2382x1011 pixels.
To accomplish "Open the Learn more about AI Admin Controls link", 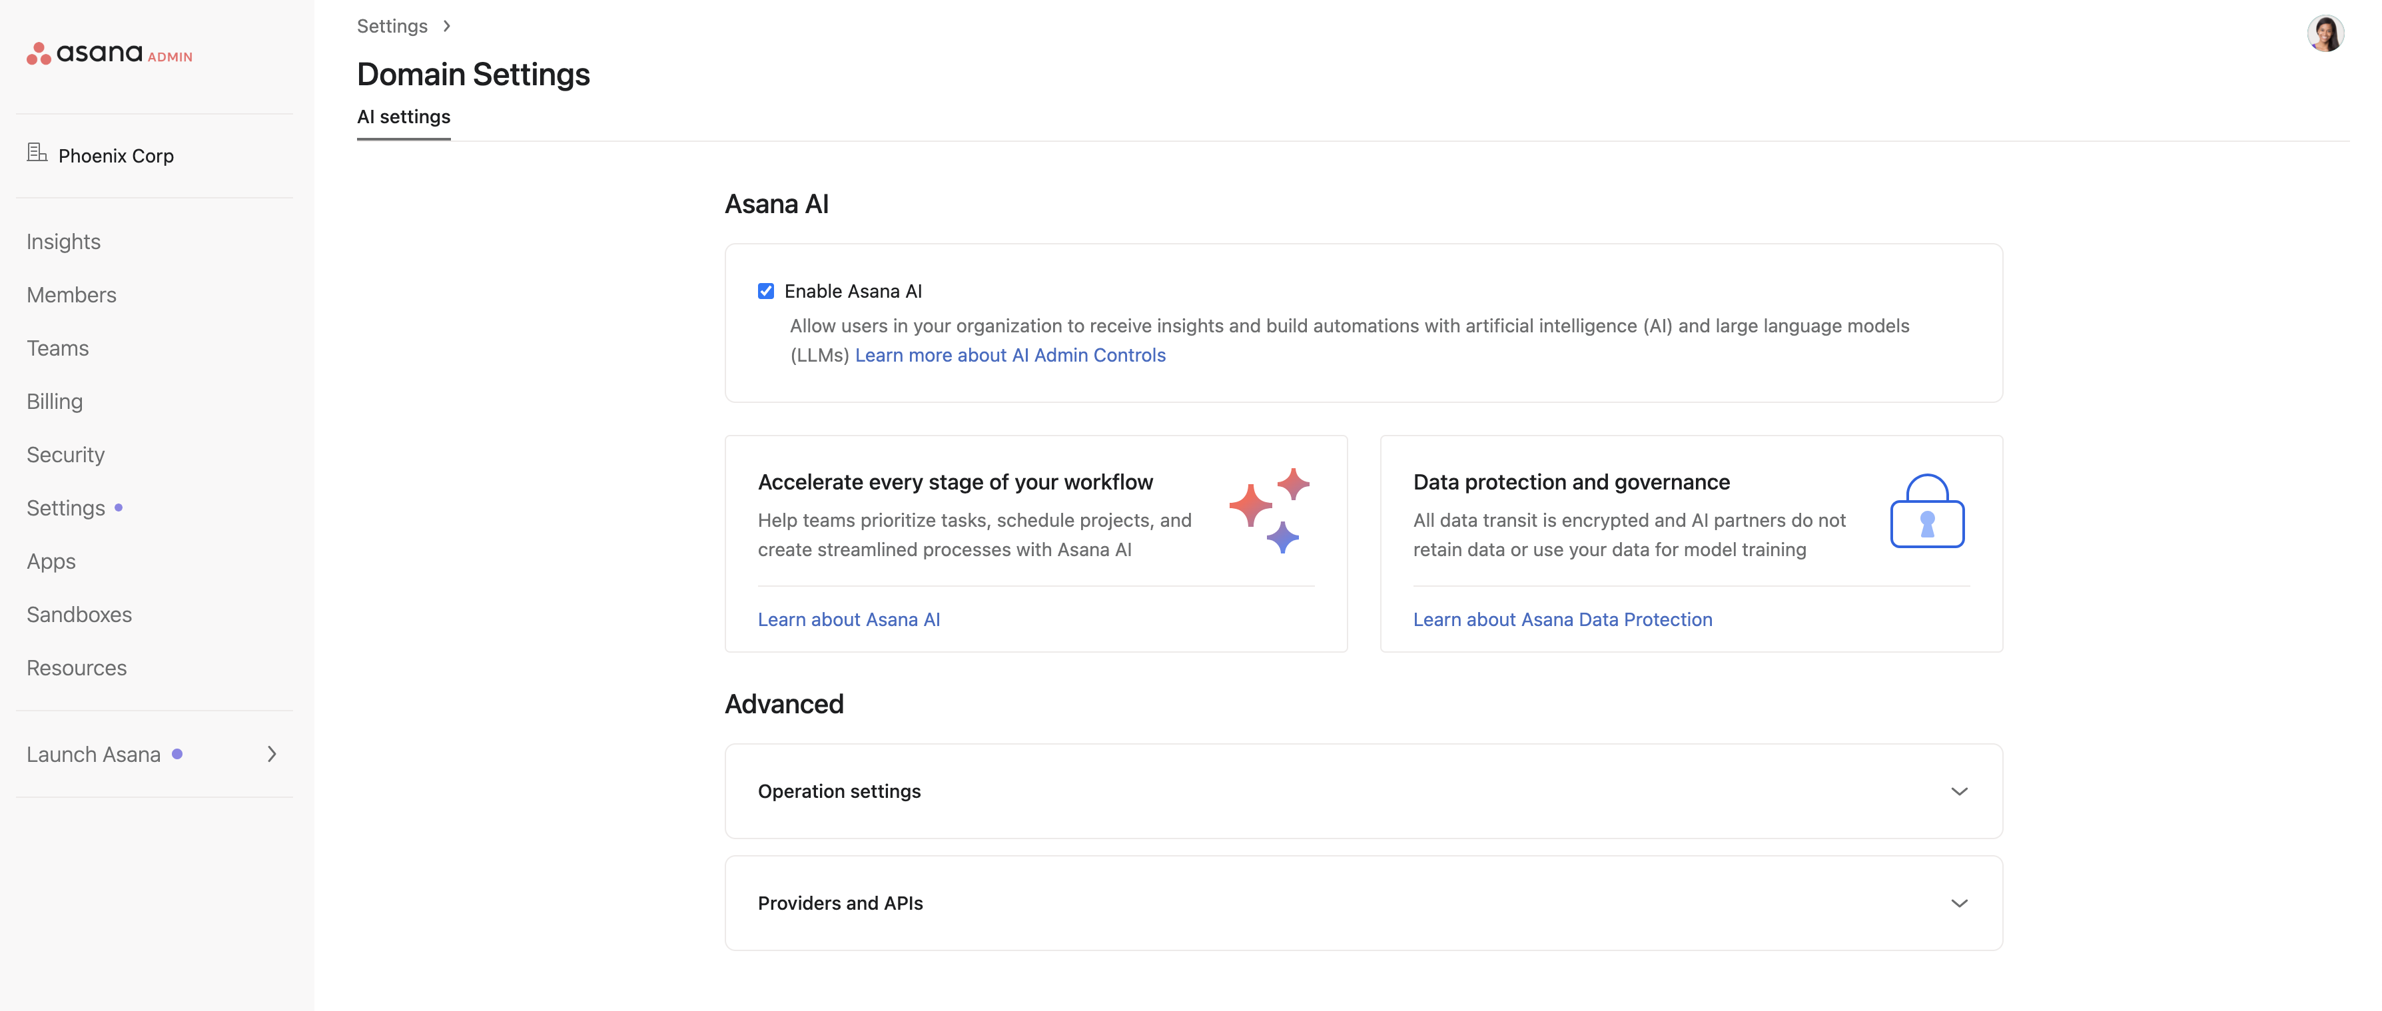I will pyautogui.click(x=1010, y=355).
